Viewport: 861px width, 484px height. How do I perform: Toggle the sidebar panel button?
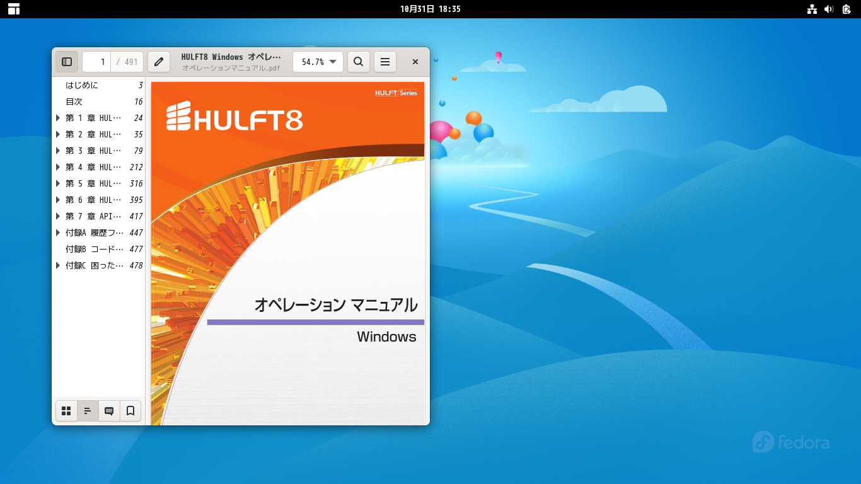[67, 62]
